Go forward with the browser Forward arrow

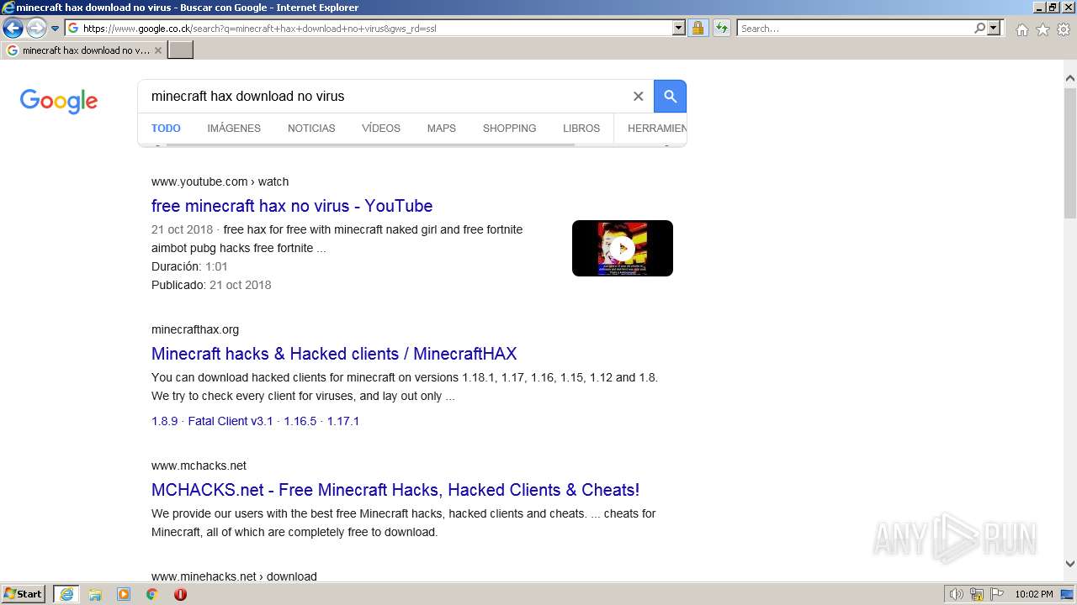pos(36,29)
